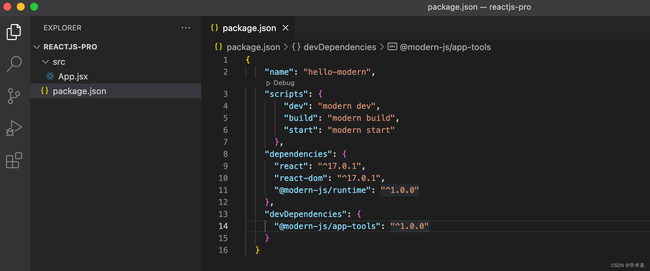Click the "^1.0.0" value on line 14
This screenshot has height=271, width=650.
tap(410, 226)
